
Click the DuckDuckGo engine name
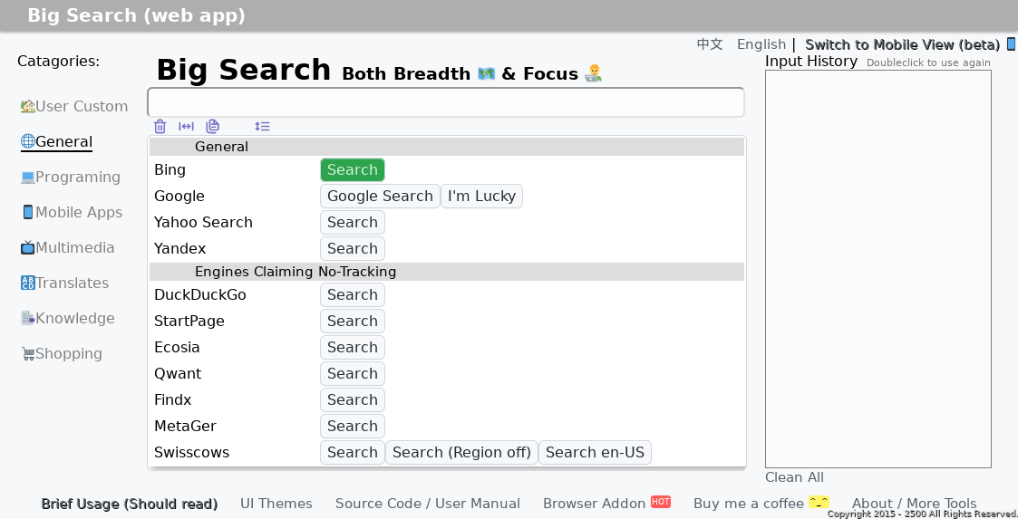[200, 294]
